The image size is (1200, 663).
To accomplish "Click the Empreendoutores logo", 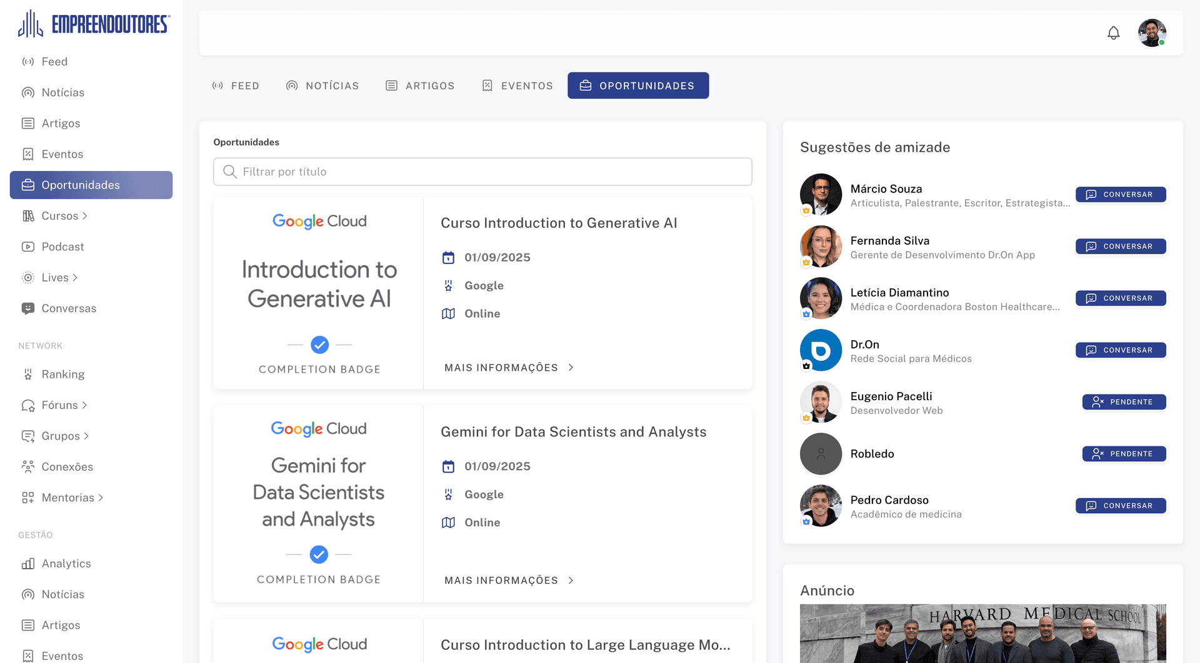I will (94, 24).
